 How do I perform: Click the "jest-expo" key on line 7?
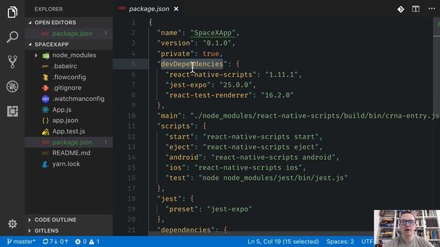pos(188,85)
